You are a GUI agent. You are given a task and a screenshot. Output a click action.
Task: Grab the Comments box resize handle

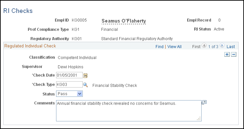point(199,119)
